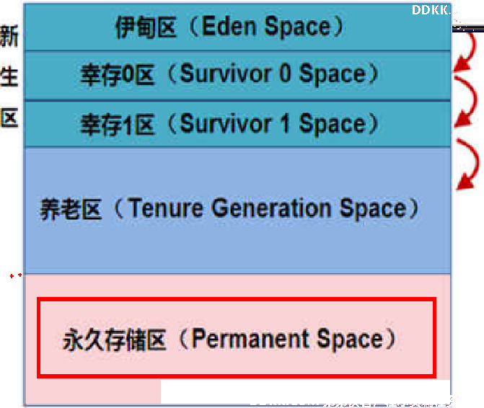The image size is (484, 408).
Task: Click the red-outlined Permanent Space box
Action: tap(237, 337)
